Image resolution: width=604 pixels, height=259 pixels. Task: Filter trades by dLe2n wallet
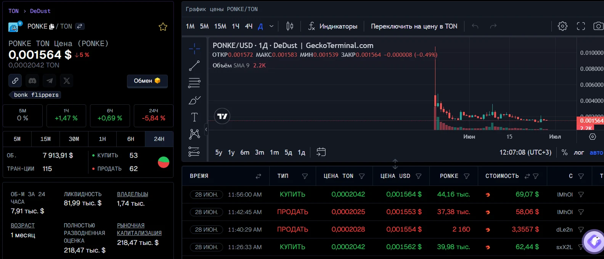coord(581,230)
